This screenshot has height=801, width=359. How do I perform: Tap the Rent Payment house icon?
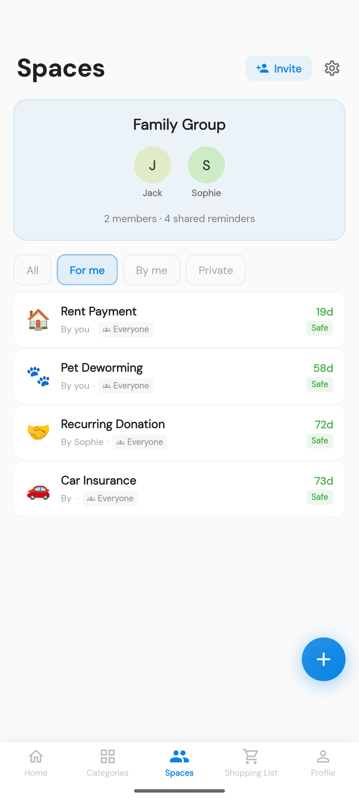coord(38,320)
